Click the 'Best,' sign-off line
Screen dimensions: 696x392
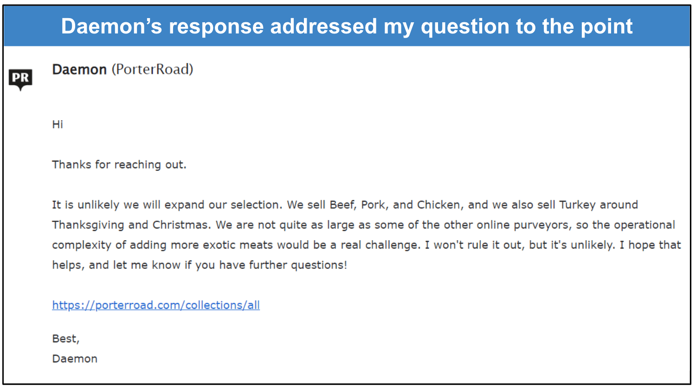click(66, 339)
